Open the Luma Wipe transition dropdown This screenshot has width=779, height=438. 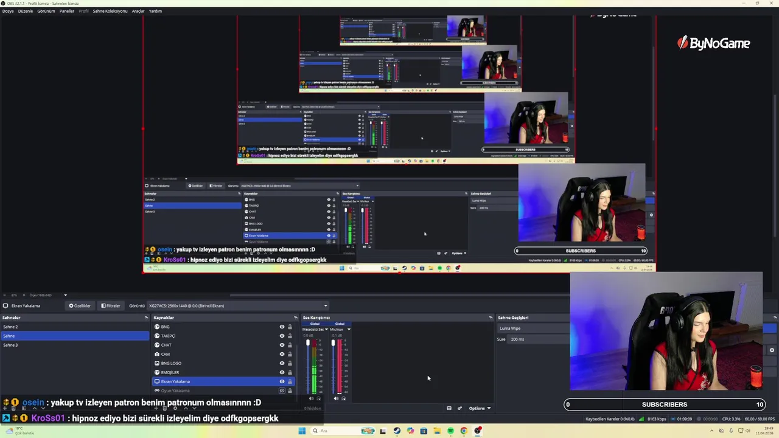533,328
